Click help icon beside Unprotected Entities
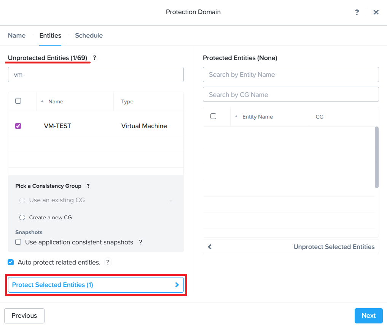The image size is (387, 328). pos(95,58)
